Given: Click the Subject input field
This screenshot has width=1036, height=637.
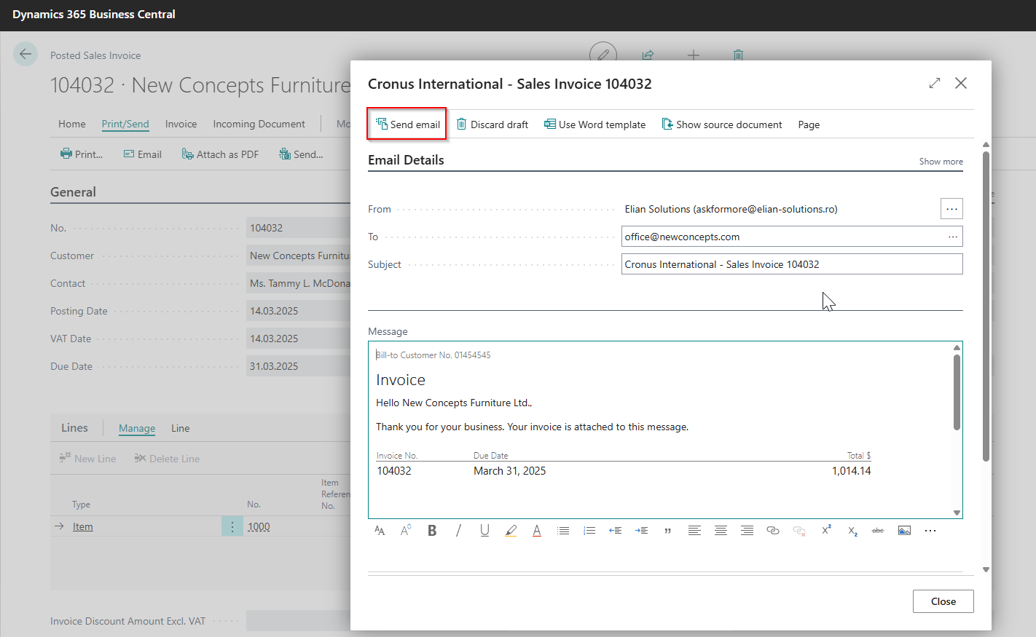Looking at the screenshot, I should pos(792,264).
